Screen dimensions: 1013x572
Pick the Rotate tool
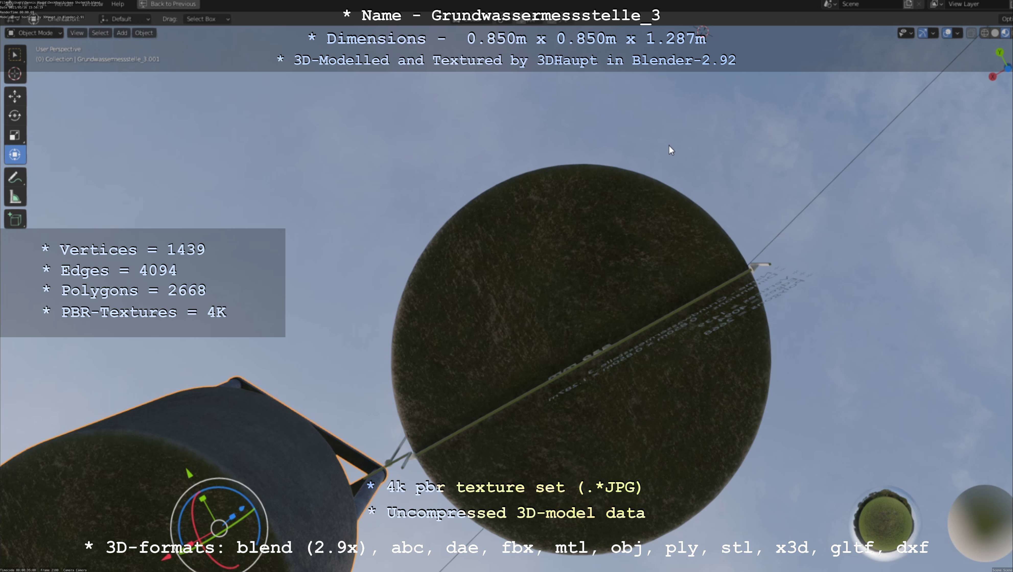tap(15, 115)
